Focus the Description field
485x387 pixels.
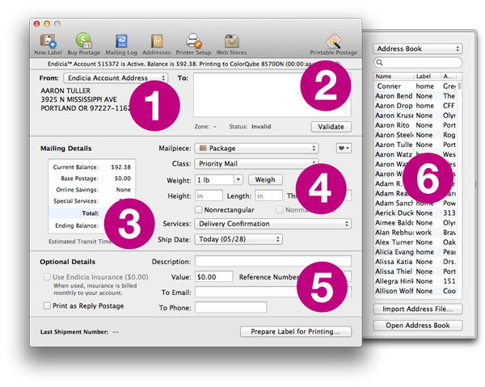[x=273, y=262]
